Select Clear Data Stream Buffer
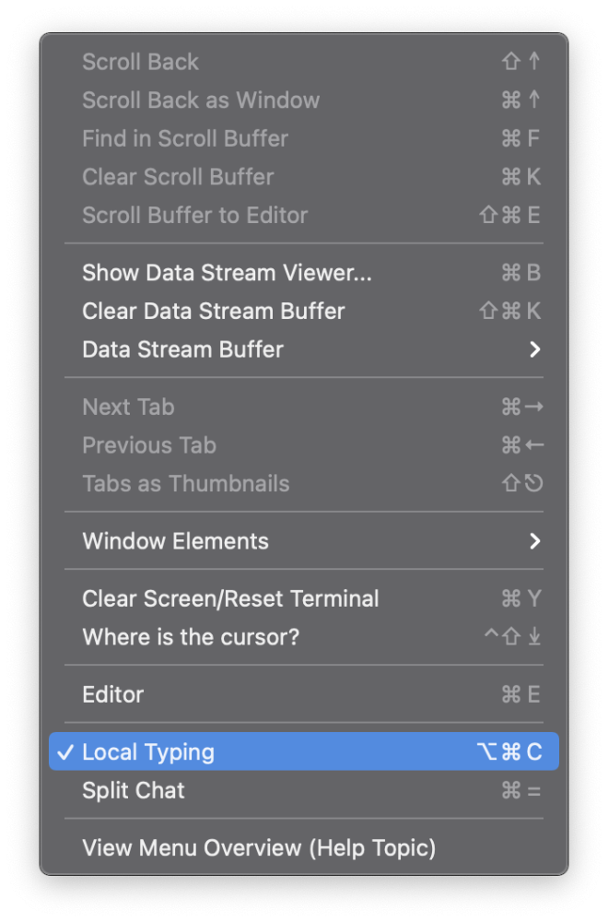Screen dimensions: 608x922 (x=213, y=312)
